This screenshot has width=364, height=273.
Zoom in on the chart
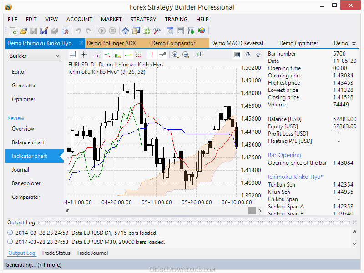click(x=175, y=55)
